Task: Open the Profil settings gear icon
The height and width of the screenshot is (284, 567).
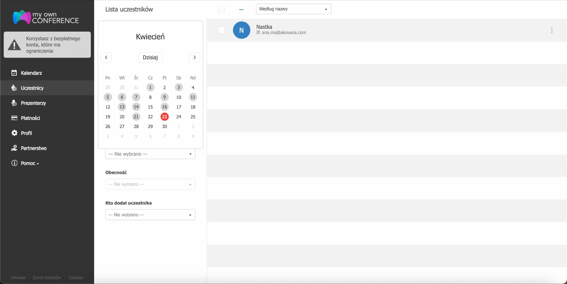Action: tap(14, 133)
